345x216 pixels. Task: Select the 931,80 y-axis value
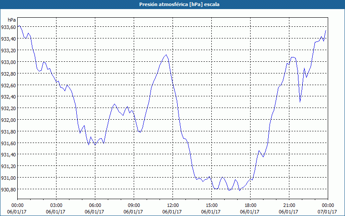(x=8, y=132)
